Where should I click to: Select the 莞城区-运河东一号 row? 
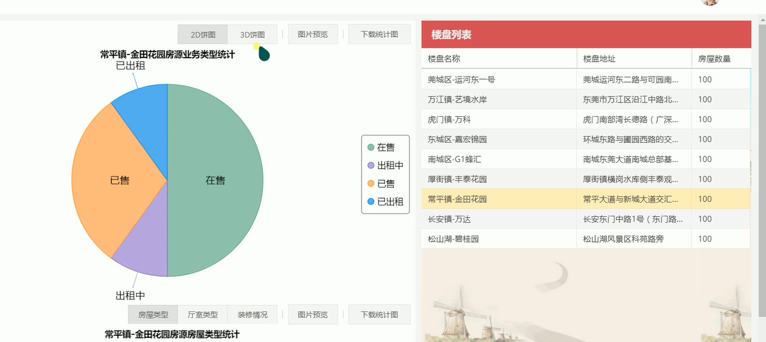[x=586, y=80]
